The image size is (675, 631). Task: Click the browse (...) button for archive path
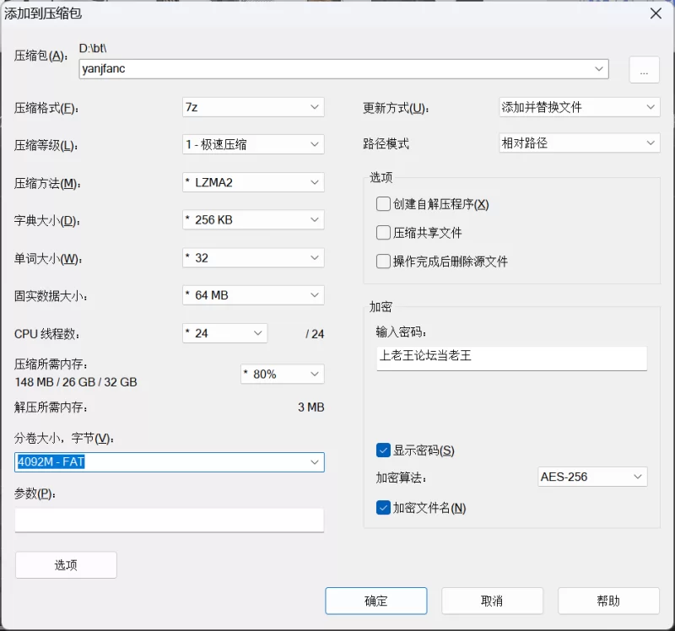(x=644, y=70)
